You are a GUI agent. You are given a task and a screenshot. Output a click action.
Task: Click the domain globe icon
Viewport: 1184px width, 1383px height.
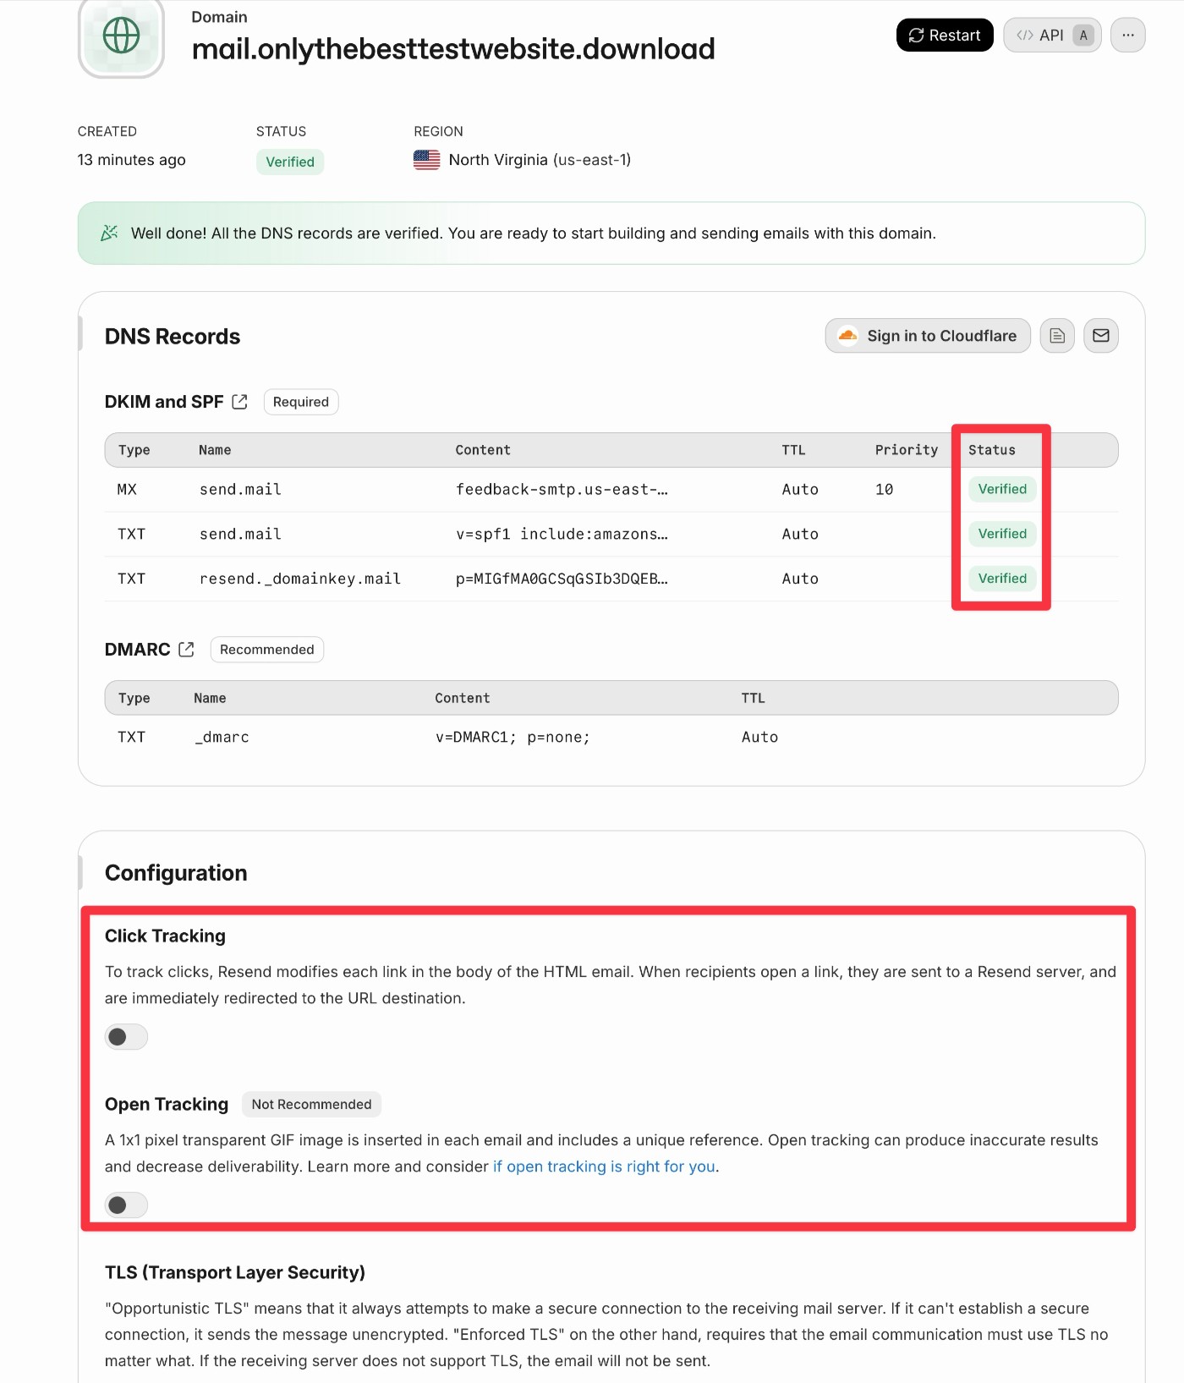[x=121, y=36]
